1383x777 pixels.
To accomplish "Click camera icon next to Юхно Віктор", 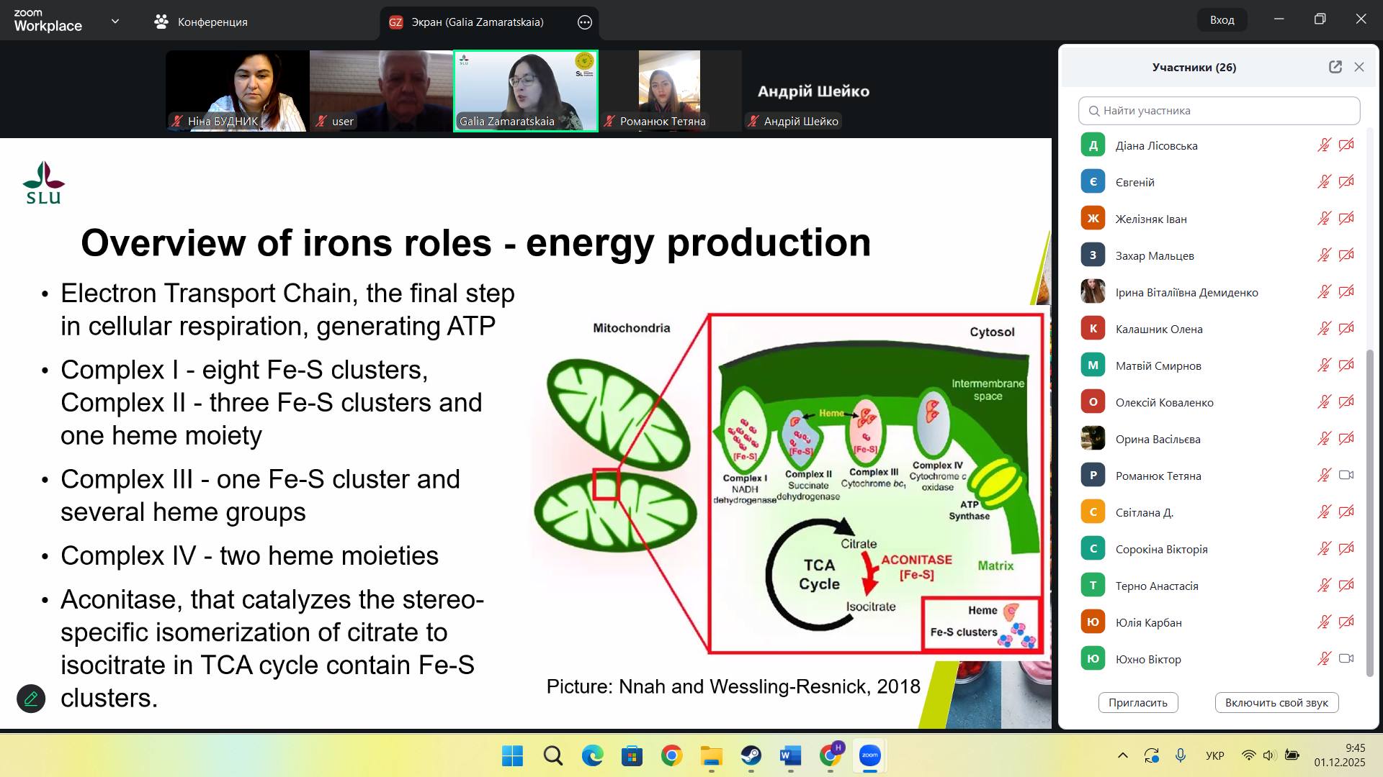I will 1346,659.
